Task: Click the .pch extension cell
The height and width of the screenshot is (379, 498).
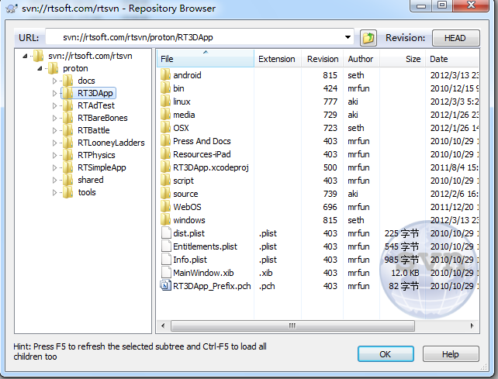Action: (x=267, y=286)
